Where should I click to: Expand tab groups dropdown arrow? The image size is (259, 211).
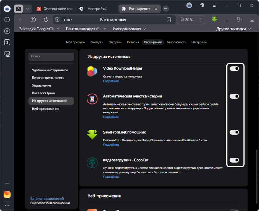pyautogui.click(x=28, y=9)
